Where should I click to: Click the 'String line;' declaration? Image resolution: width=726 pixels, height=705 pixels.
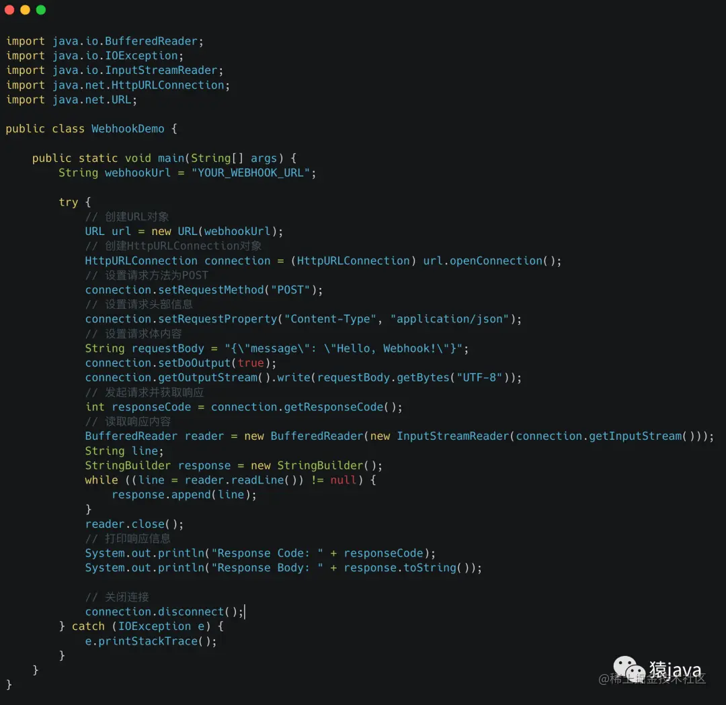coord(124,451)
